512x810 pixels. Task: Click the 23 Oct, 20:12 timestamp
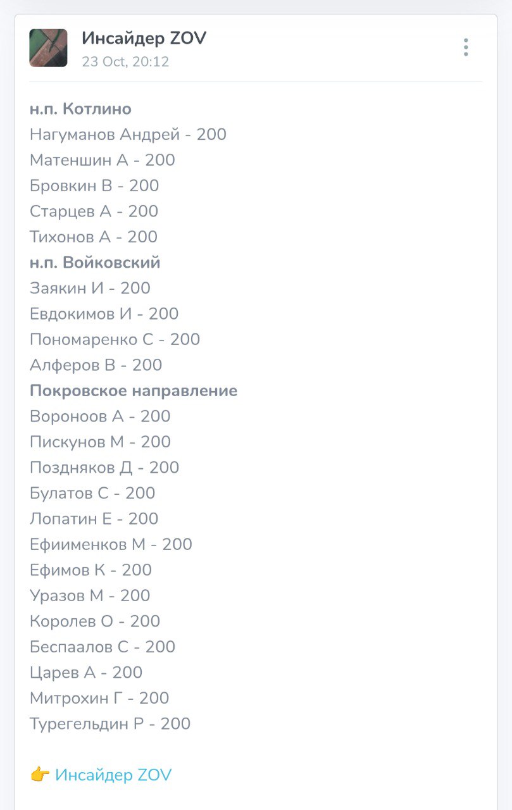point(125,62)
